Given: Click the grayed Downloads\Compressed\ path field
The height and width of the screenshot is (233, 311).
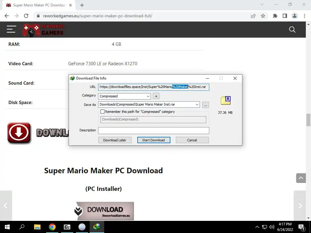Looking at the screenshot, I should coord(153,120).
